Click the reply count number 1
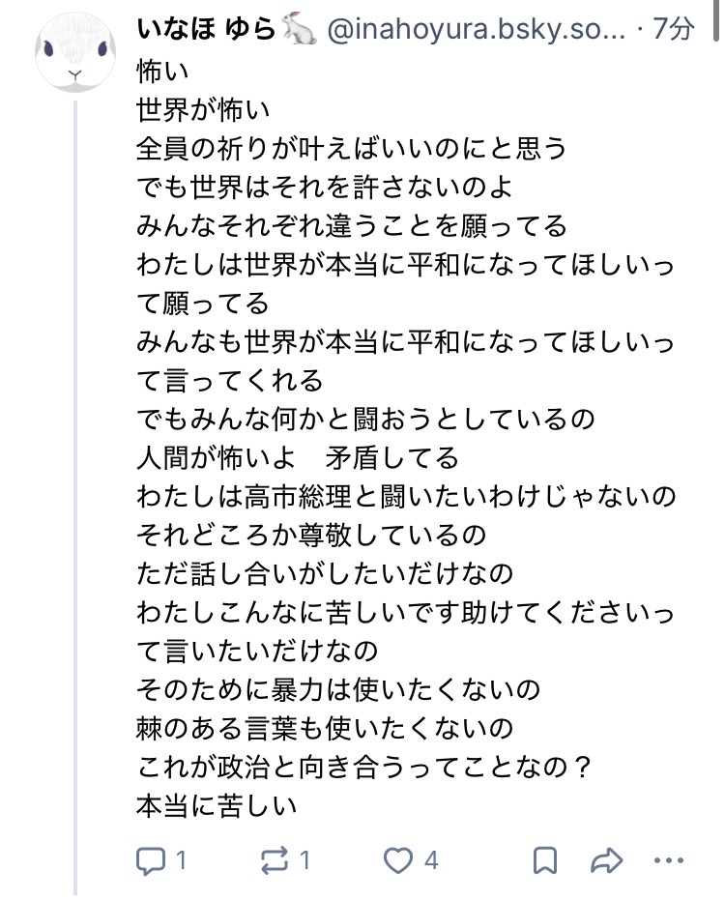Screen dimensions: 725x900 181,860
